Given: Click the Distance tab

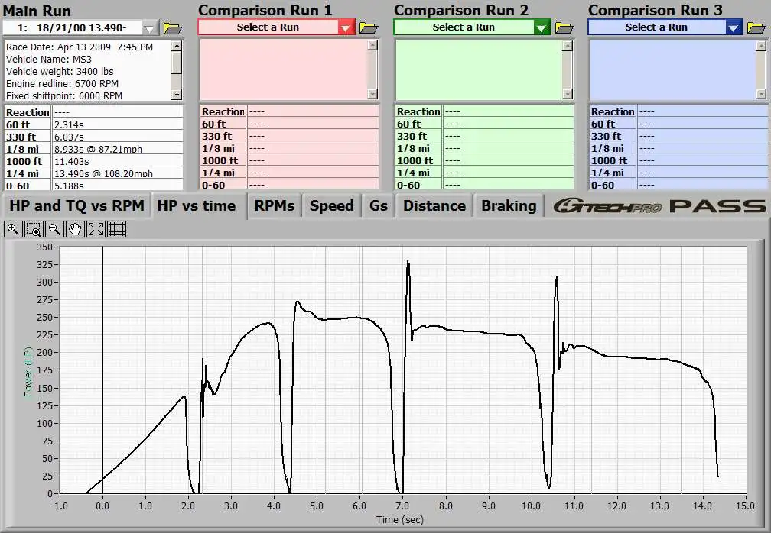Looking at the screenshot, I should pos(434,206).
